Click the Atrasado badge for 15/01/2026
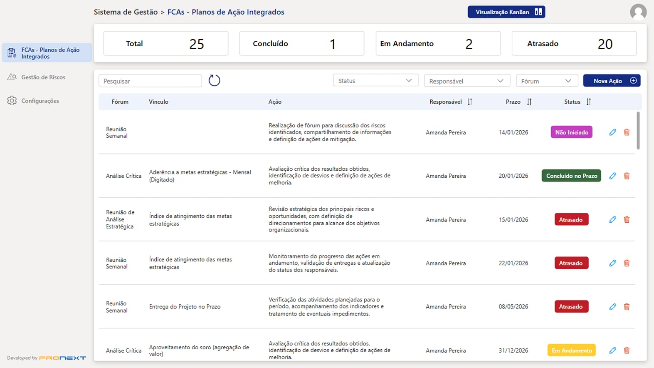The height and width of the screenshot is (368, 654). click(x=571, y=219)
